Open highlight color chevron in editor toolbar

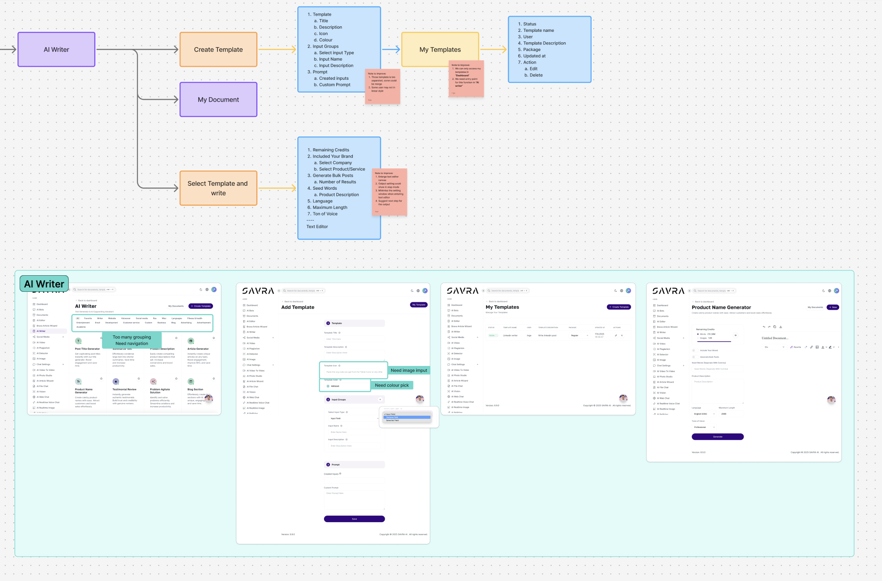834,347
